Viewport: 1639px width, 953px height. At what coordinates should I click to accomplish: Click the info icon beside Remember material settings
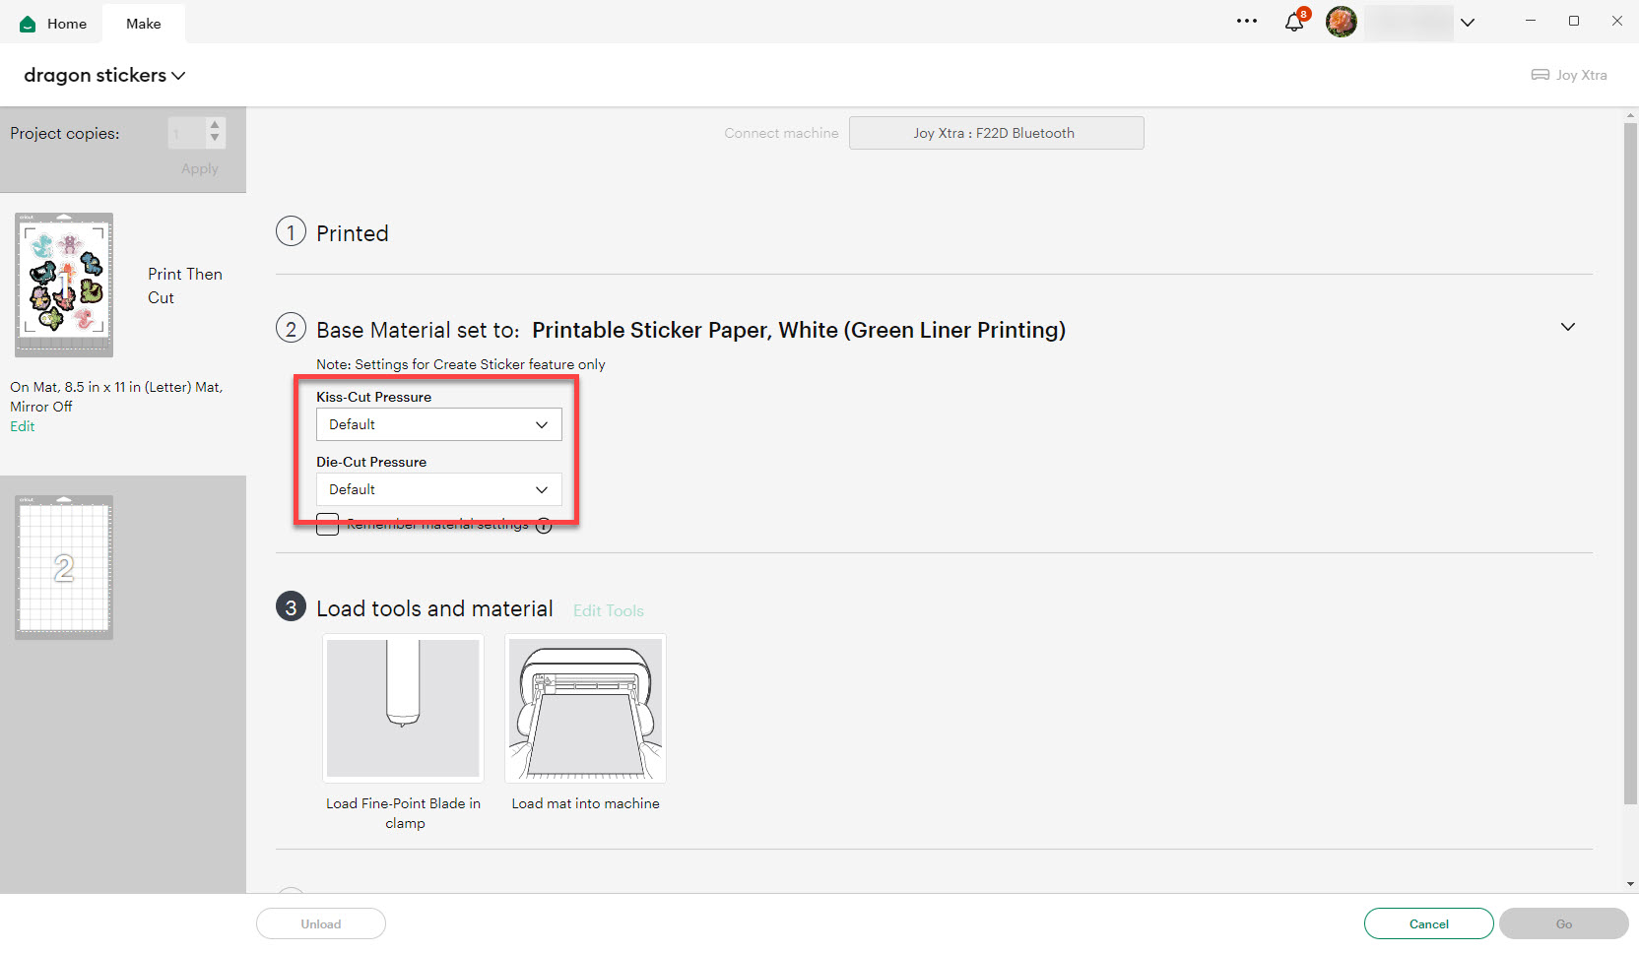point(543,525)
